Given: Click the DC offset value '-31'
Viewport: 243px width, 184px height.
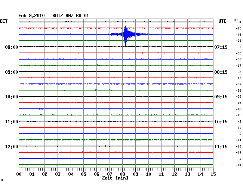Looking at the screenshot, I should (x=239, y=128).
